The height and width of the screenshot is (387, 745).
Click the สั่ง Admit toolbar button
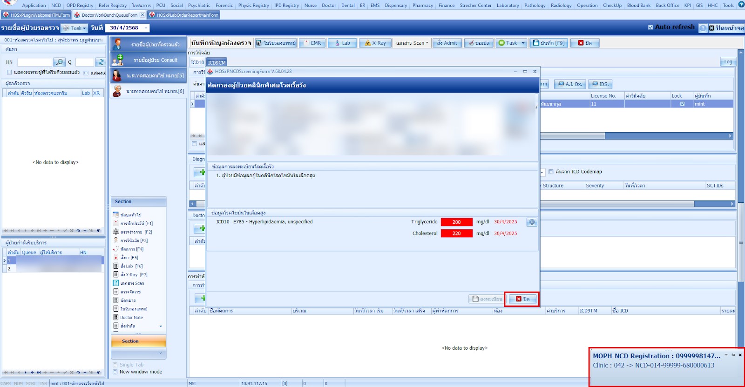(447, 43)
